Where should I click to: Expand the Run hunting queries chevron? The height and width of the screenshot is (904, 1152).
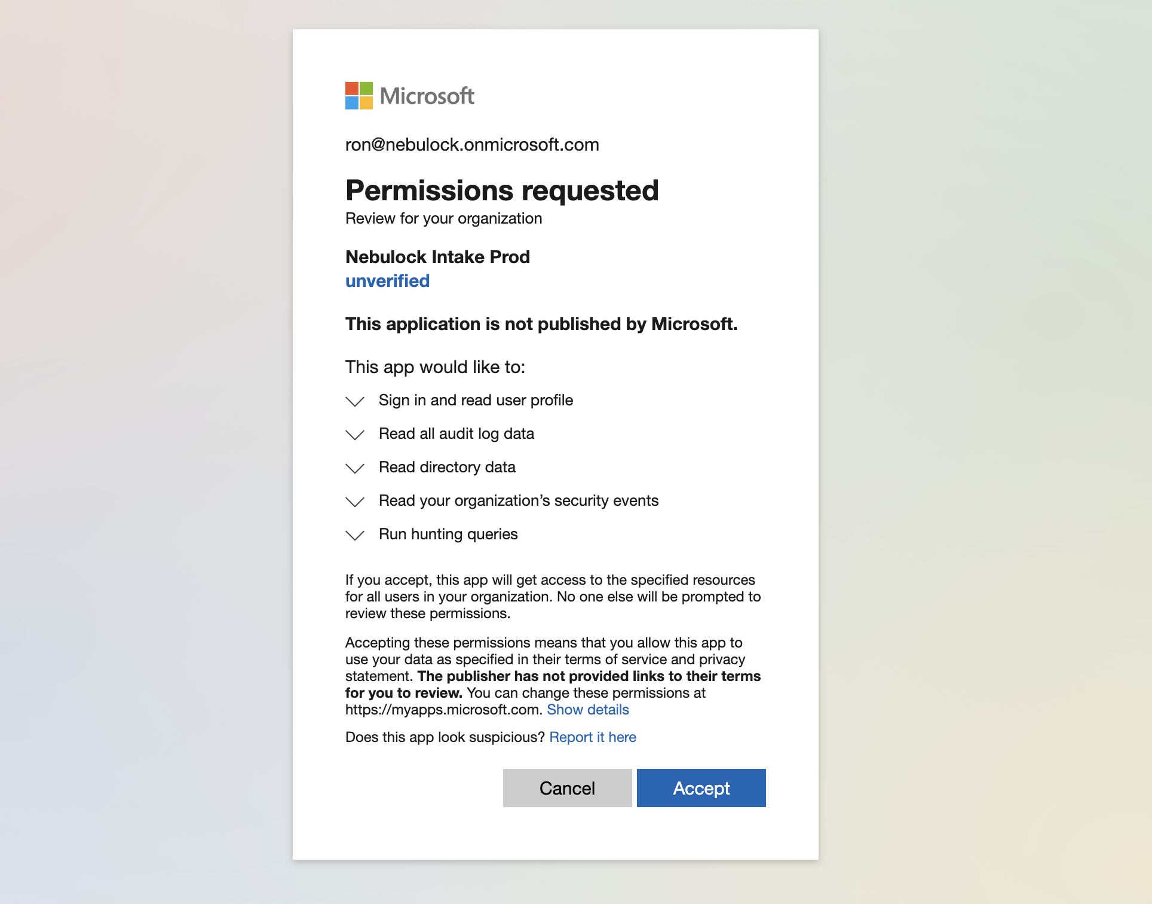pyautogui.click(x=355, y=535)
